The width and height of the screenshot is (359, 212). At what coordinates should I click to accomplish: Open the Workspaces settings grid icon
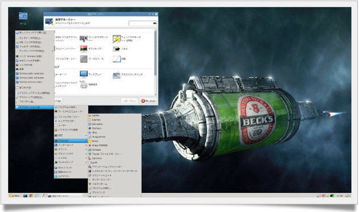84,59
